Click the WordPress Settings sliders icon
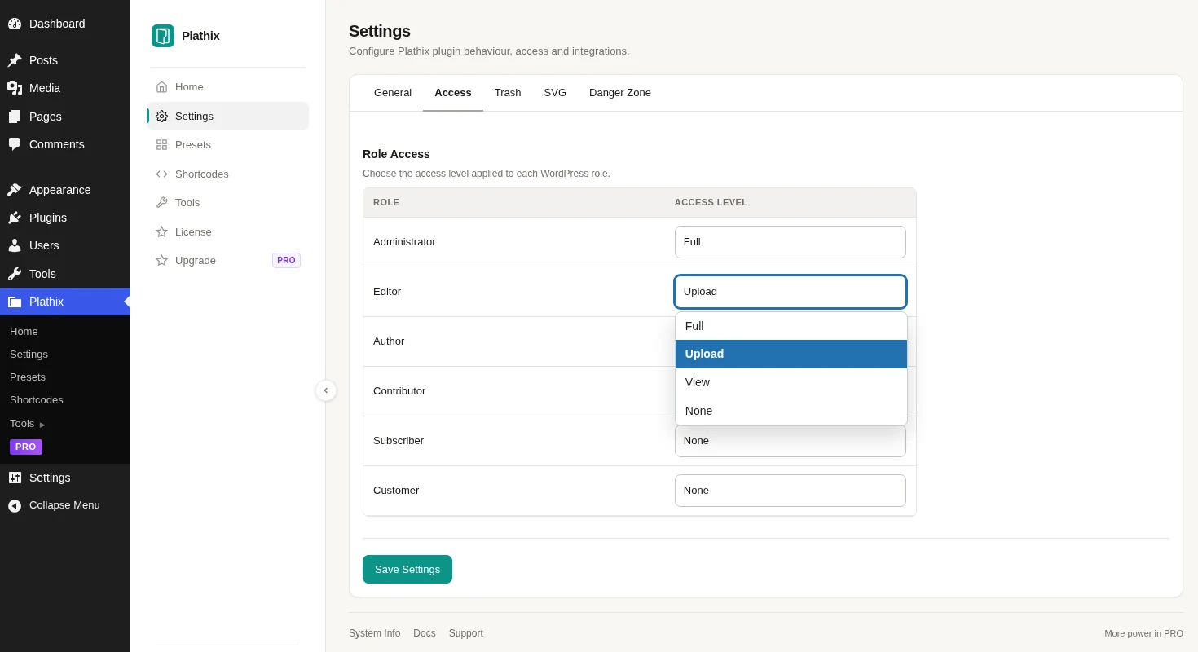Image resolution: width=1198 pixels, height=652 pixels. pyautogui.click(x=15, y=478)
